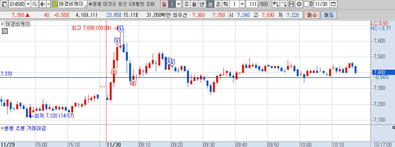Expand the minute interval dropdown after 틱
395x147 pixels.
[x=242, y=4]
